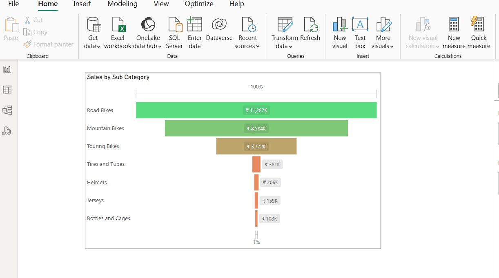Click the ₹ 159K data label
The width and height of the screenshot is (499, 278).
pos(270,201)
